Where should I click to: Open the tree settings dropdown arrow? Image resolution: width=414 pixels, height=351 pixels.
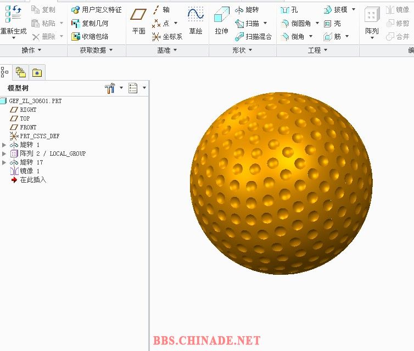click(121, 88)
